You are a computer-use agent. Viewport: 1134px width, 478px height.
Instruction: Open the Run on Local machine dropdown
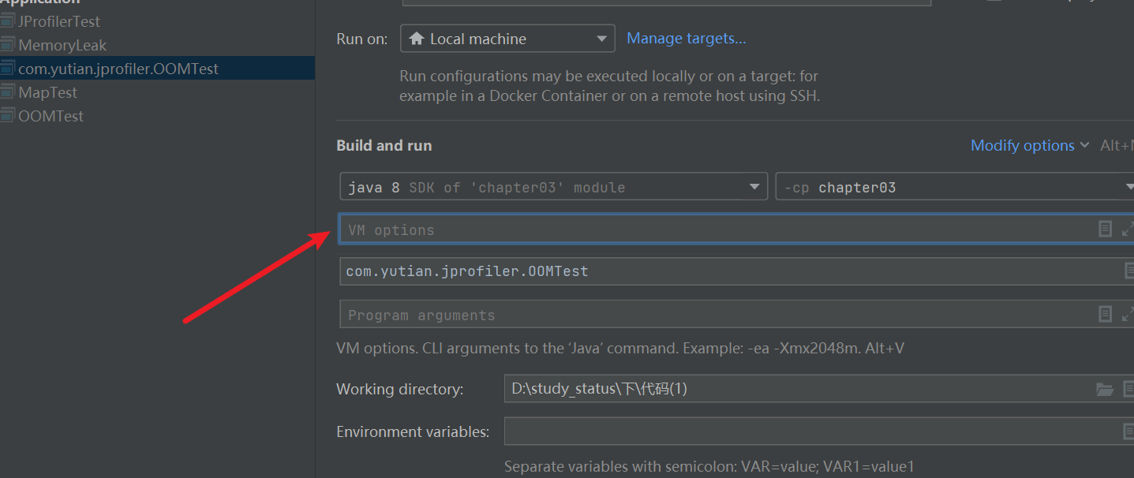507,39
